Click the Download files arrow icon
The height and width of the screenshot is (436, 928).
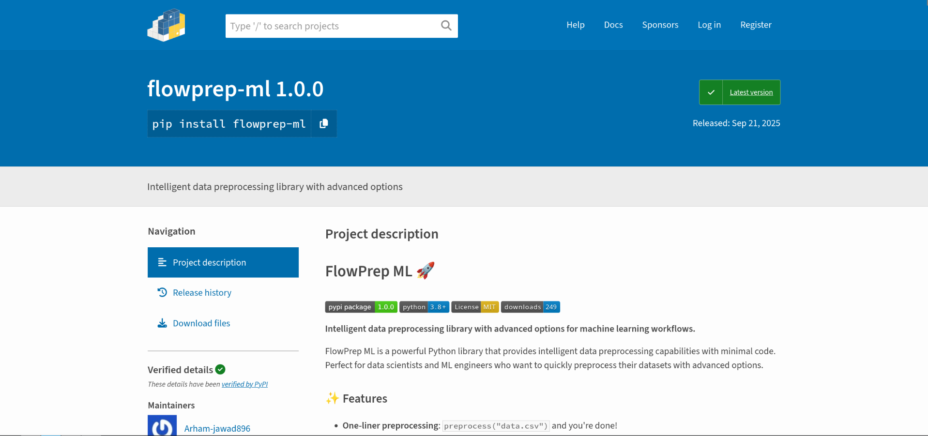point(162,323)
